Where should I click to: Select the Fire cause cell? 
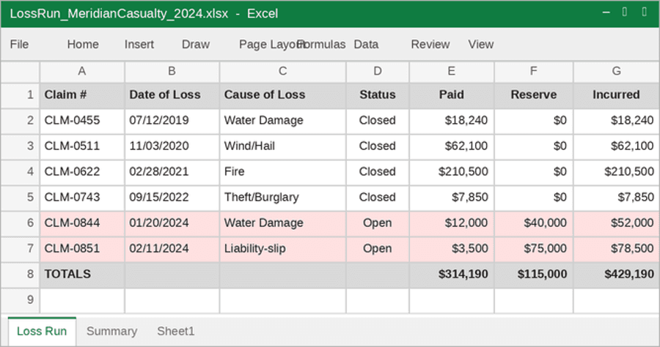[282, 172]
